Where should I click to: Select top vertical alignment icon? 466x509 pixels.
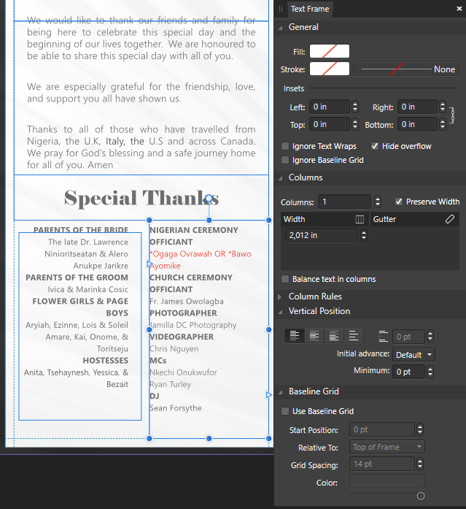(294, 336)
